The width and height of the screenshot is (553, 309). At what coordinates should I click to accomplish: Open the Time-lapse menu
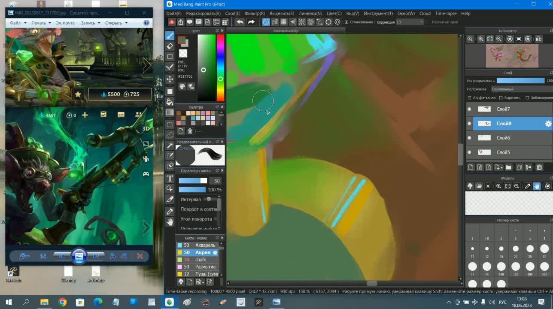[446, 13]
